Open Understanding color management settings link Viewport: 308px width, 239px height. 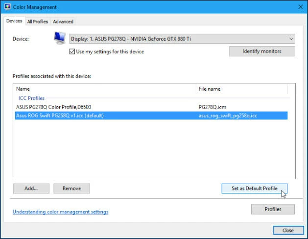[61, 212]
